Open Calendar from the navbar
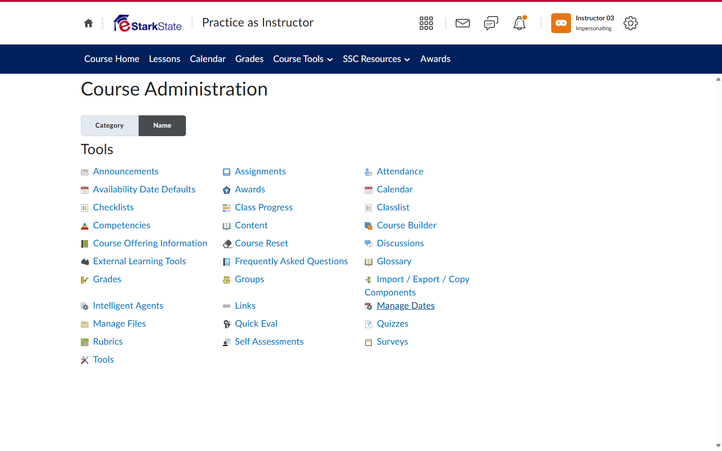The image size is (722, 451). [x=208, y=59]
